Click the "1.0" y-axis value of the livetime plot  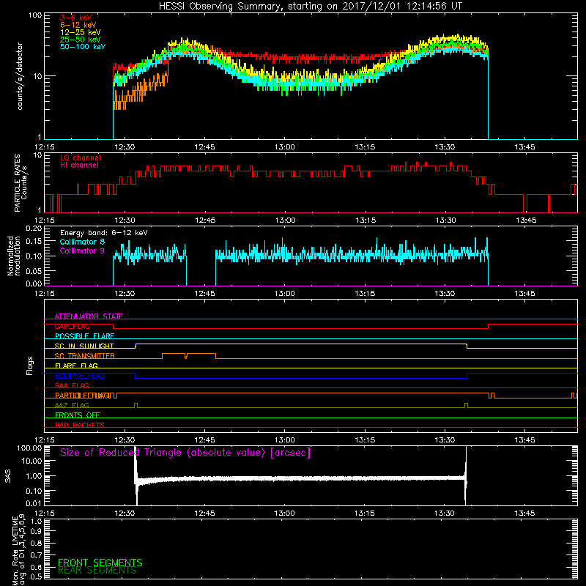coord(36,522)
